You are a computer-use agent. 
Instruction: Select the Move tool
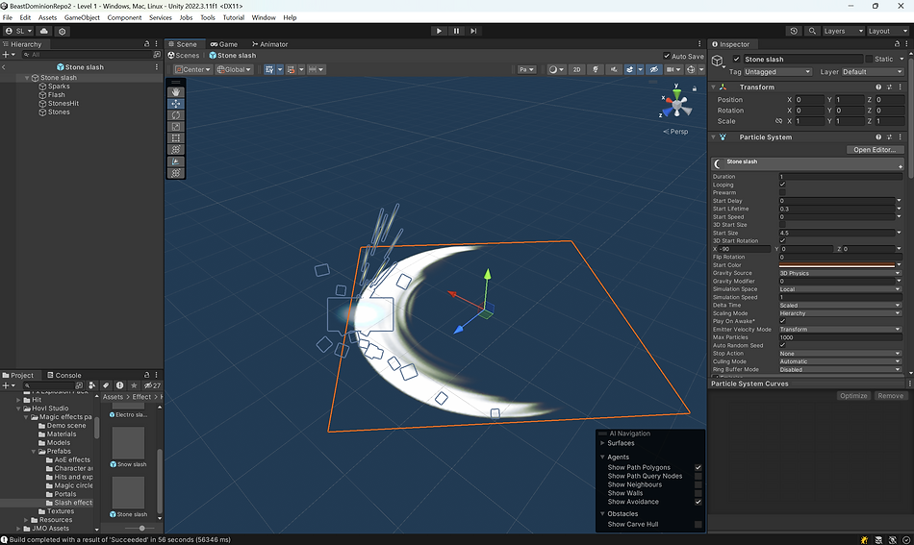tap(175, 104)
